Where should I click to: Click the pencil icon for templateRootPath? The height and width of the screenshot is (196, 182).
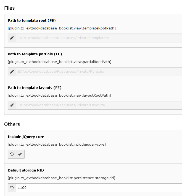(x=12, y=38)
